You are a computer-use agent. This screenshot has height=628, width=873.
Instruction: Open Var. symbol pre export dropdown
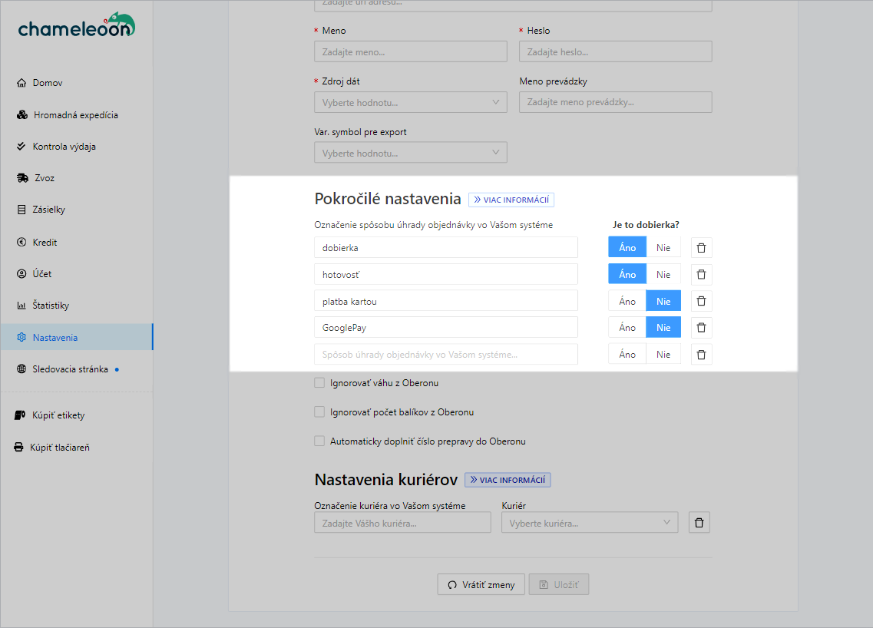coord(410,154)
